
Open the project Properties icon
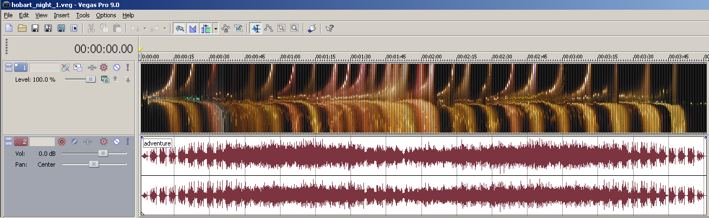pos(74,28)
